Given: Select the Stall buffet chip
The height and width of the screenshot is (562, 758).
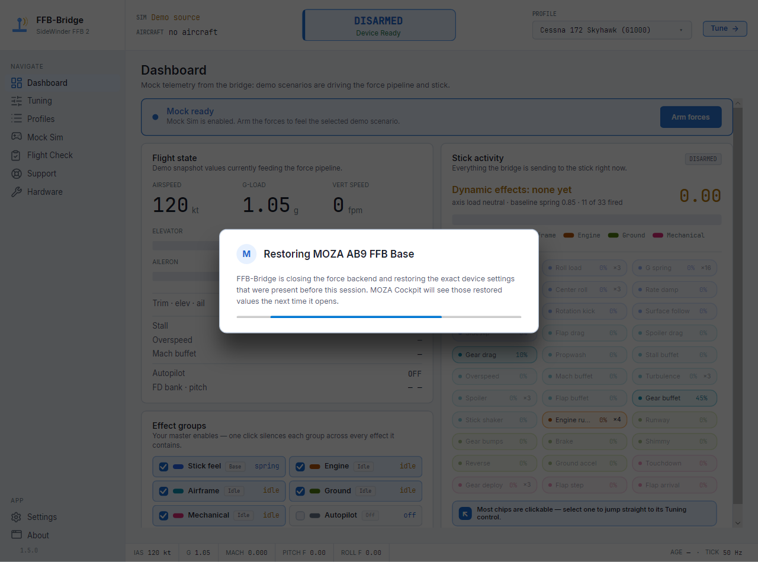Looking at the screenshot, I should pos(675,355).
